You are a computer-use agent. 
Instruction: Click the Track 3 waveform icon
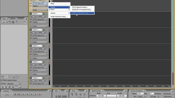(31, 30)
